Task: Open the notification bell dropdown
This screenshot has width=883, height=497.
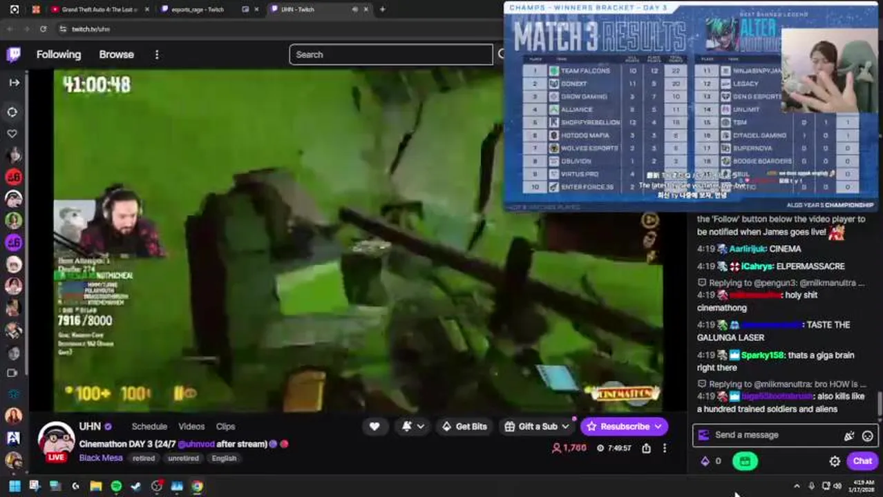Action: (413, 427)
